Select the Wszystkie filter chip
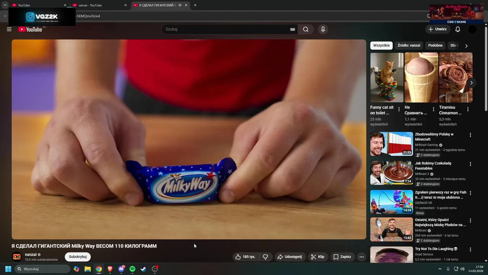 [x=381, y=45]
